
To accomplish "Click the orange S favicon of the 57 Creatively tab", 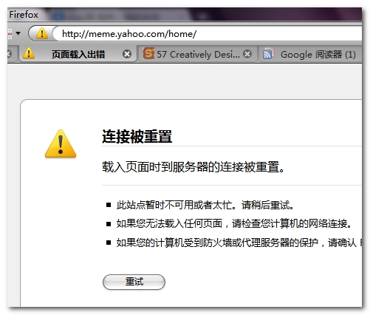I will click(148, 53).
